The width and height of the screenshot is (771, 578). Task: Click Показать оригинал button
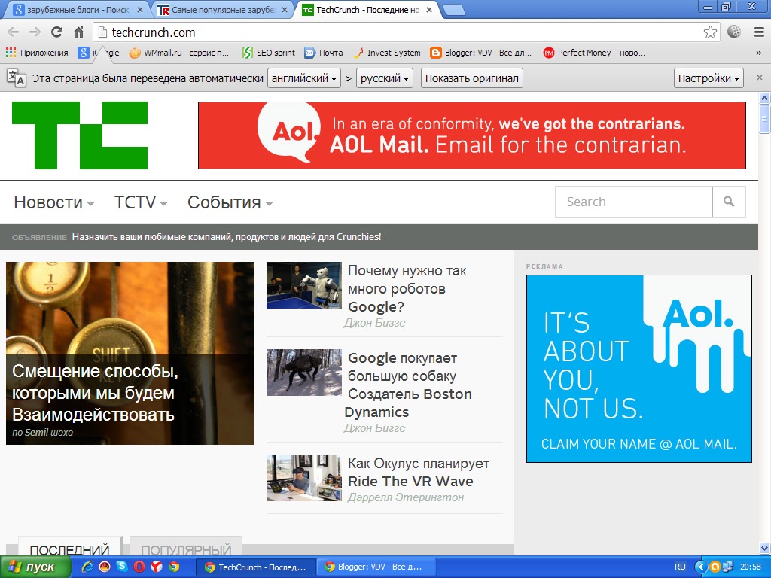pyautogui.click(x=471, y=78)
